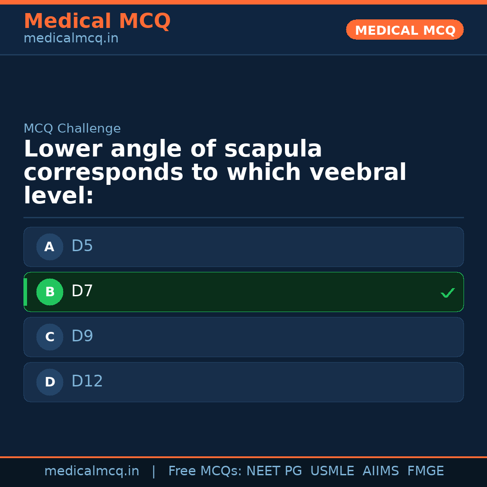Select answer option A labeled D5
Screen dimensions: 487x487
pos(243,247)
